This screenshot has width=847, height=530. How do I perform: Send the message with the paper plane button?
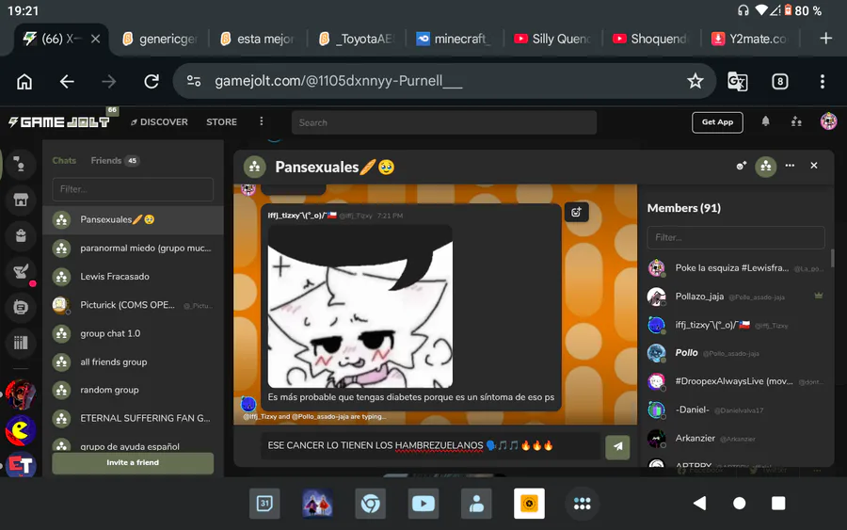(617, 447)
